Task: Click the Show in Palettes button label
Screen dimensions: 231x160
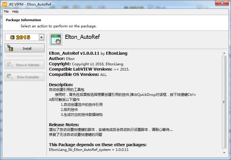Action: pyautogui.click(x=28, y=65)
